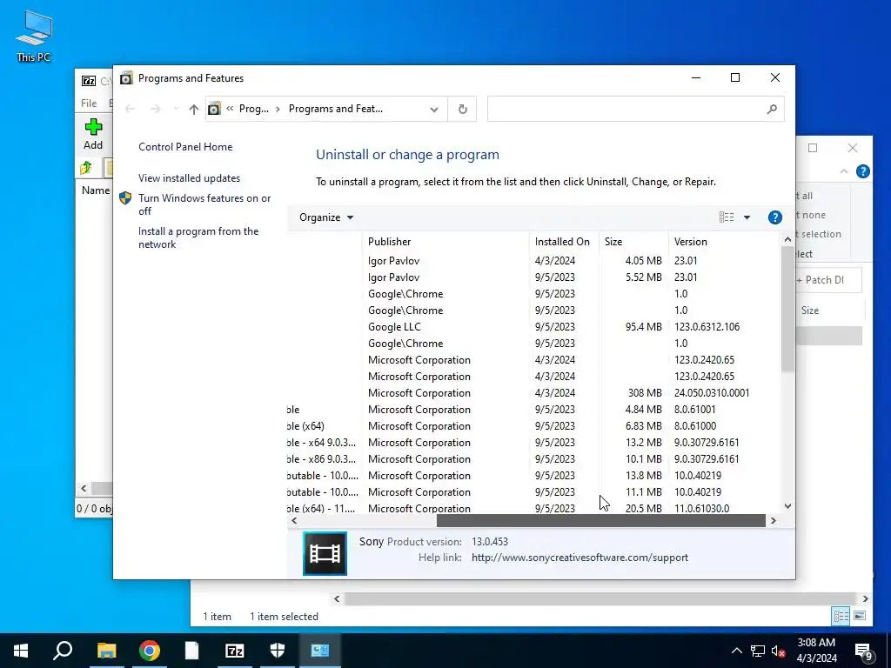891x668 pixels.
Task: Open the notification center icon
Action: [x=864, y=651]
